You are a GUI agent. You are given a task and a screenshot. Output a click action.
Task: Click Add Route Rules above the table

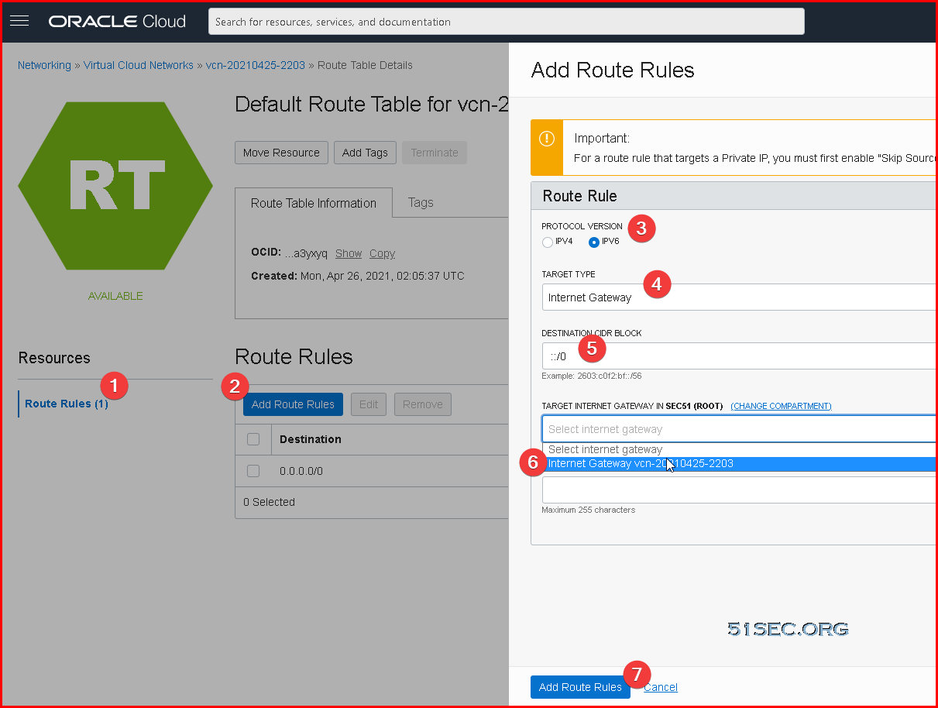click(293, 404)
